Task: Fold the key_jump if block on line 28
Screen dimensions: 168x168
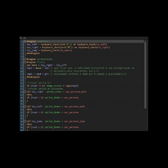Action: 25,121
